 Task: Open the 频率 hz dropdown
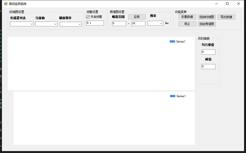coord(156,23)
